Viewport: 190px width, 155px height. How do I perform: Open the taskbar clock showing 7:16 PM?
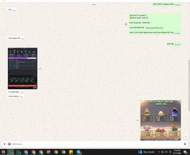coord(177,152)
